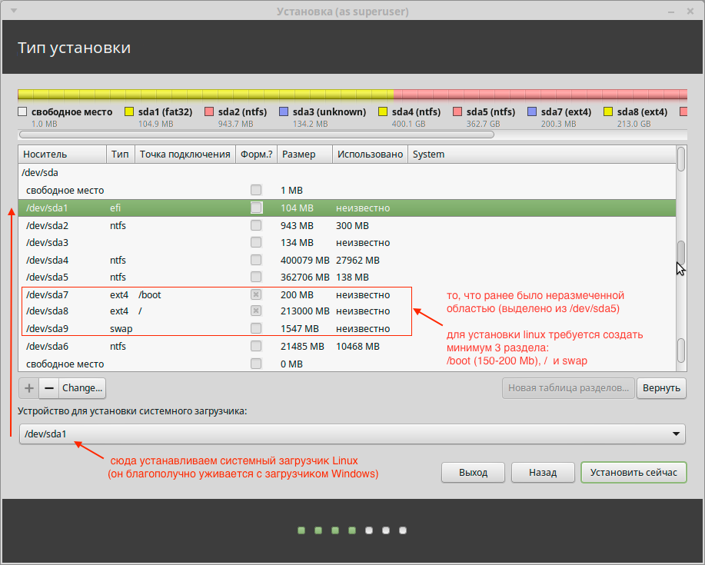
Task: Open window menu arrow in title bar
Action: click(14, 11)
